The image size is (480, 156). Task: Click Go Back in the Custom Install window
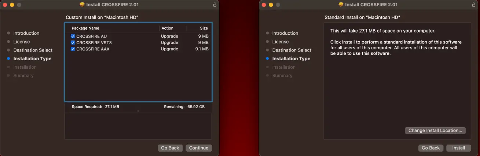click(x=170, y=148)
